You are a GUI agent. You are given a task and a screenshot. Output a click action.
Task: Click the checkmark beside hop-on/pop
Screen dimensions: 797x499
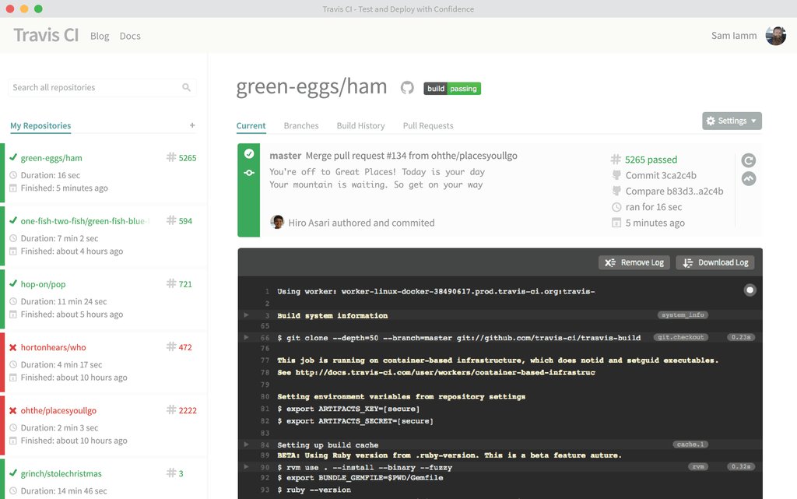click(13, 283)
